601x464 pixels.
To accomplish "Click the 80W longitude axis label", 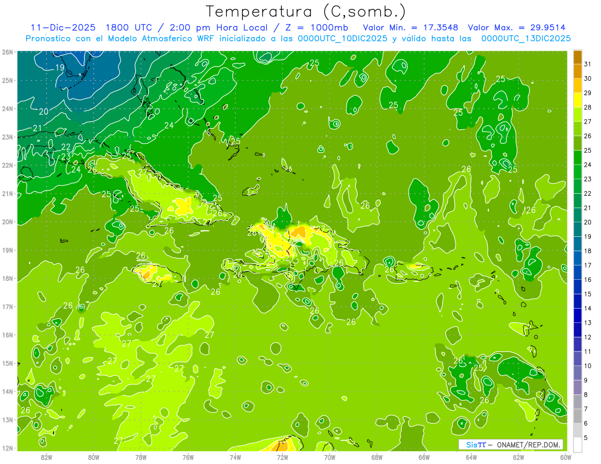I will point(94,457).
